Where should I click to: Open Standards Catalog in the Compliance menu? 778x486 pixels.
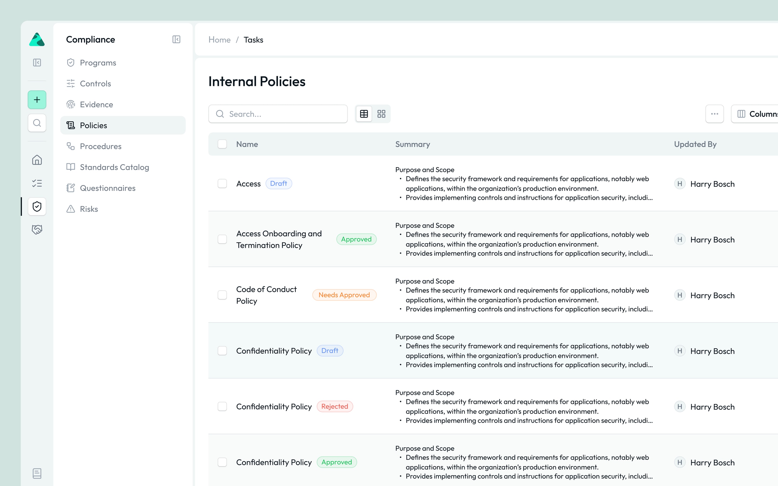[123, 167]
